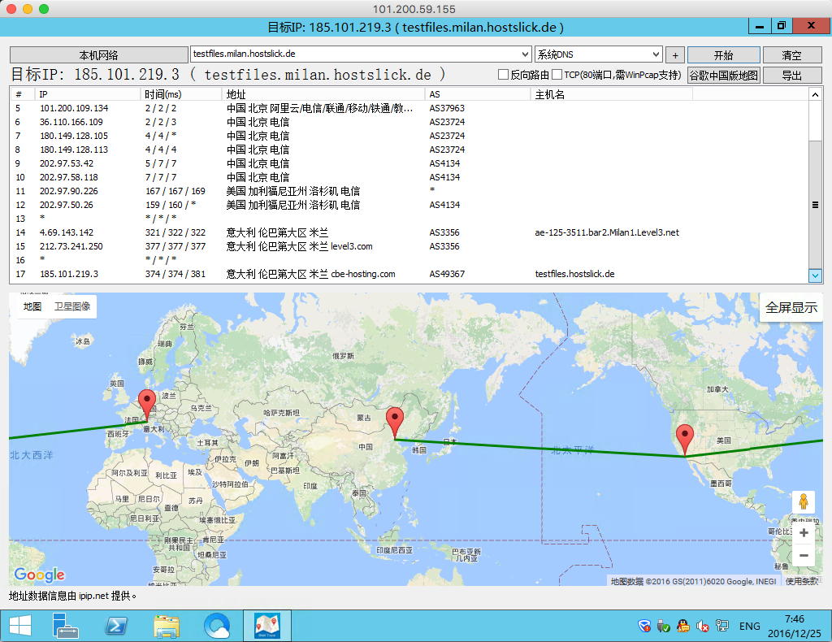Sort by the 时间(ms) column header

(x=181, y=94)
